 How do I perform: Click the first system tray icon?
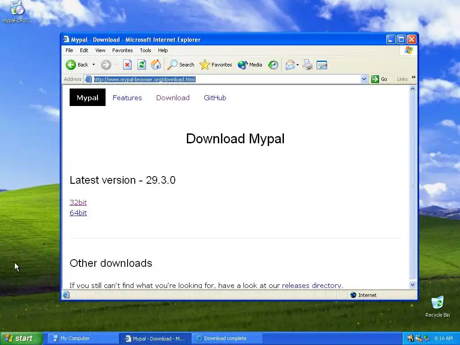[x=410, y=338]
